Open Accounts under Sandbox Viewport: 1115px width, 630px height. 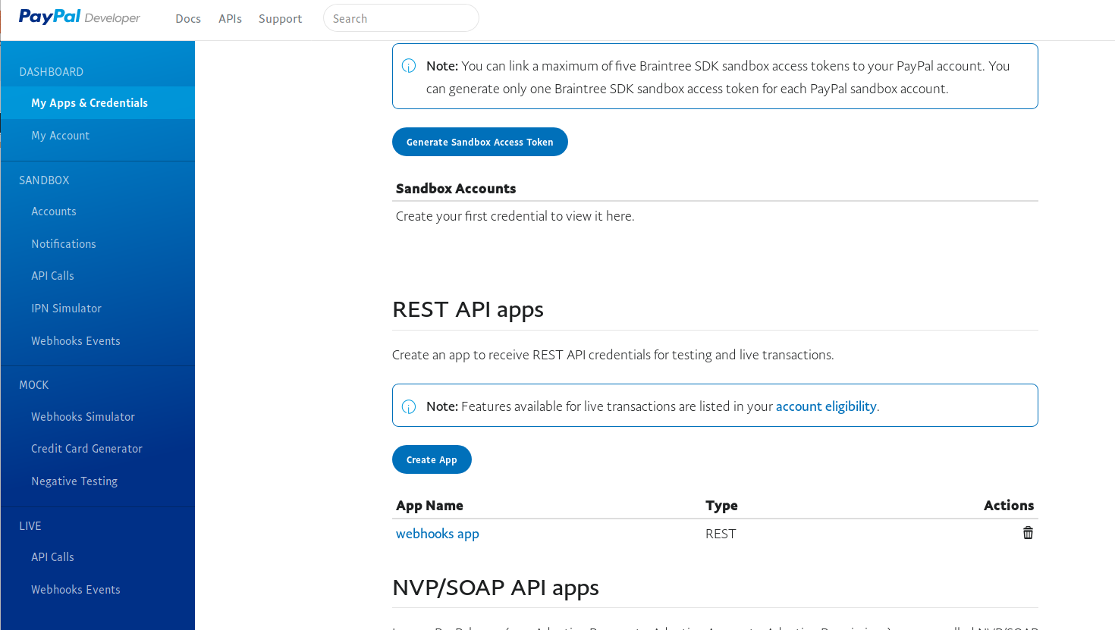click(53, 211)
